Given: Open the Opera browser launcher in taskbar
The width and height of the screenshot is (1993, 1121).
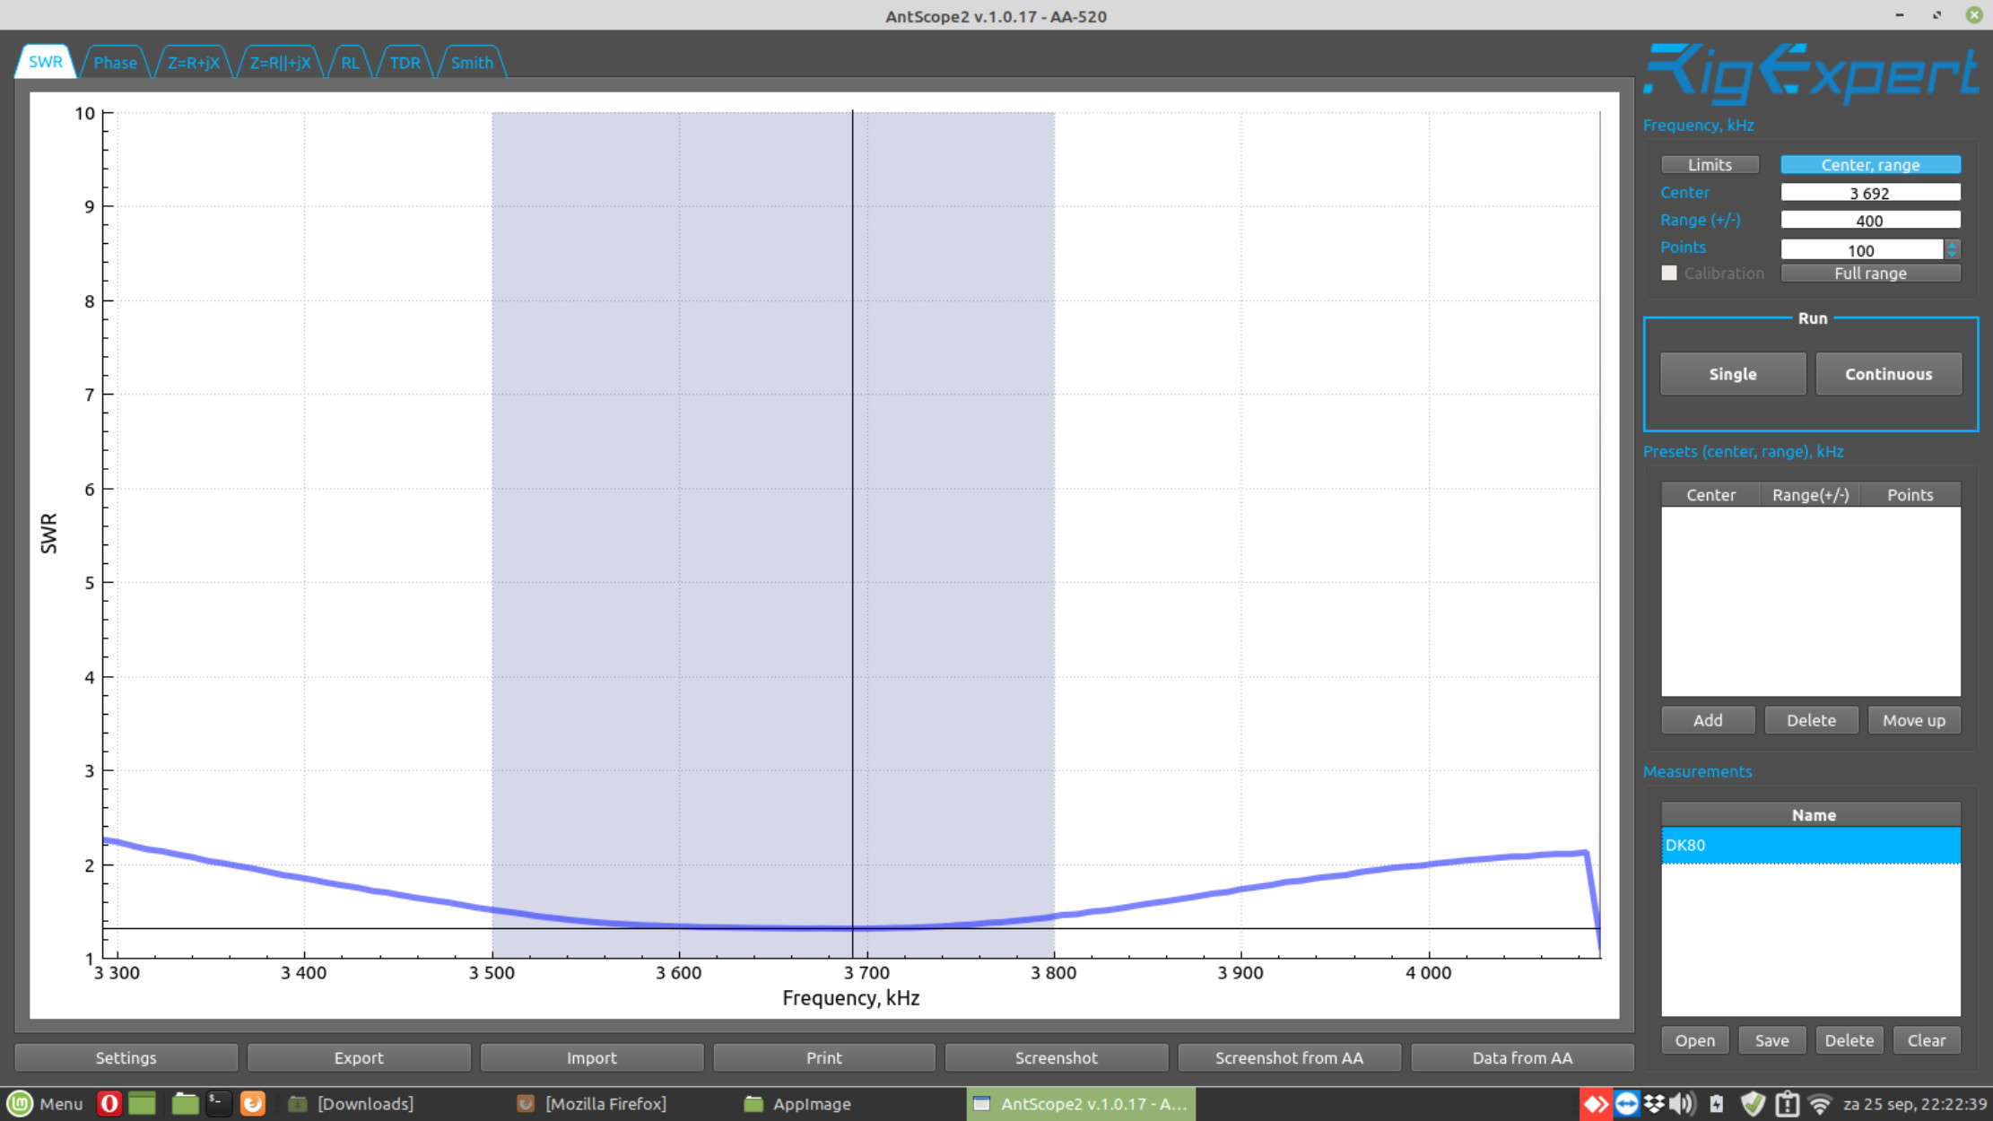Looking at the screenshot, I should (x=109, y=1103).
